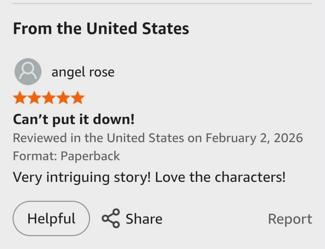Screen dimensions: 325x249
Task: Tap the share icon symbol
Action: pyautogui.click(x=111, y=219)
